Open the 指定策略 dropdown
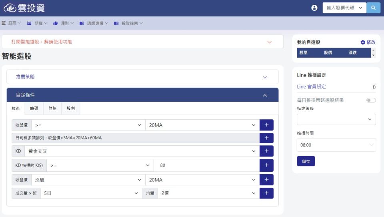Viewport: 384px width, 217px height. click(x=336, y=119)
